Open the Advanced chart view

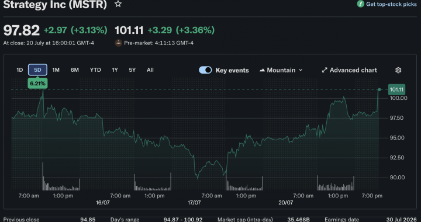349,70
